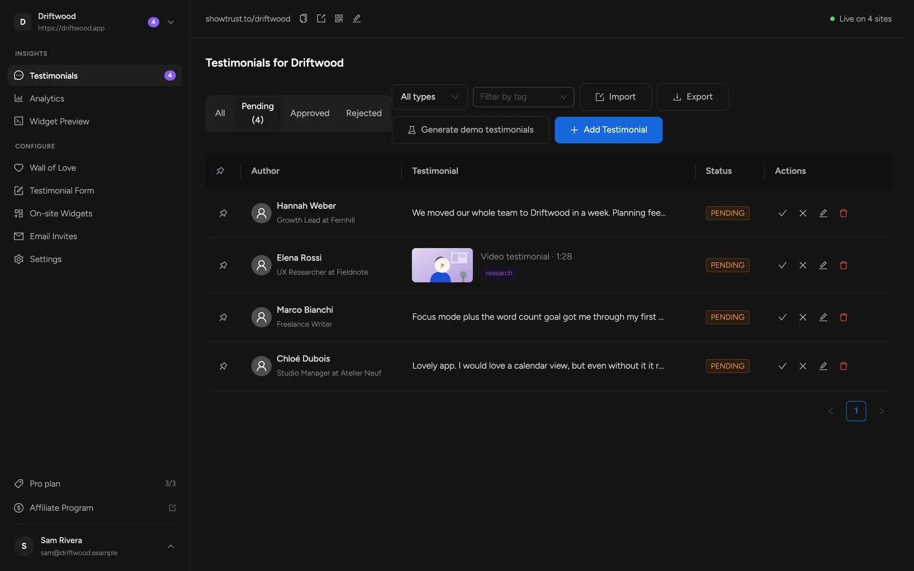Open On-site Widgets page
This screenshot has height=571, width=914.
95,213
